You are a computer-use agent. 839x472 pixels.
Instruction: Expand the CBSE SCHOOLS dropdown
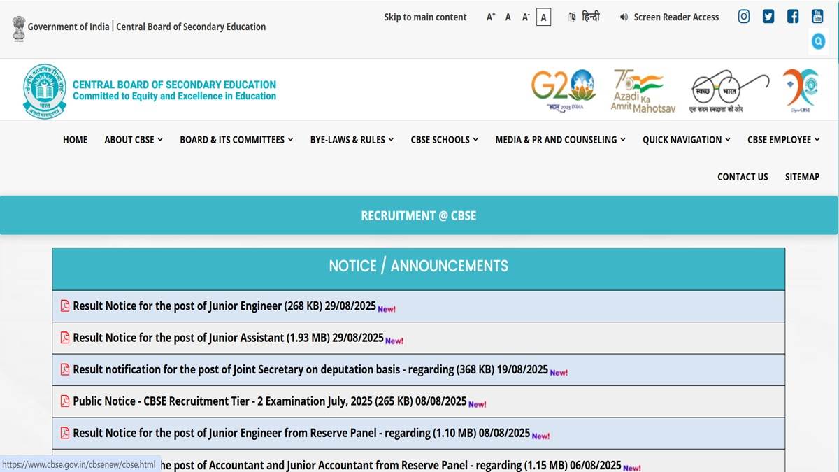pyautogui.click(x=445, y=140)
